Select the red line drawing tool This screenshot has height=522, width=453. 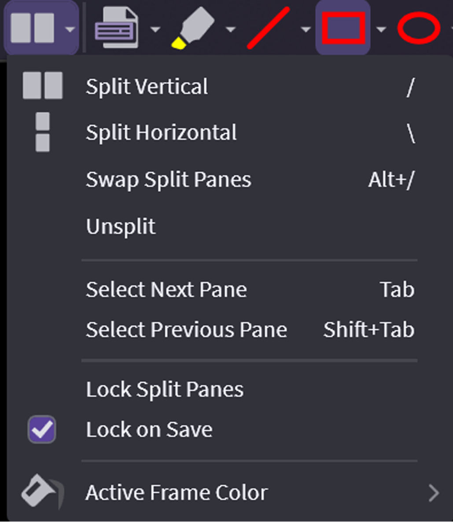269,27
